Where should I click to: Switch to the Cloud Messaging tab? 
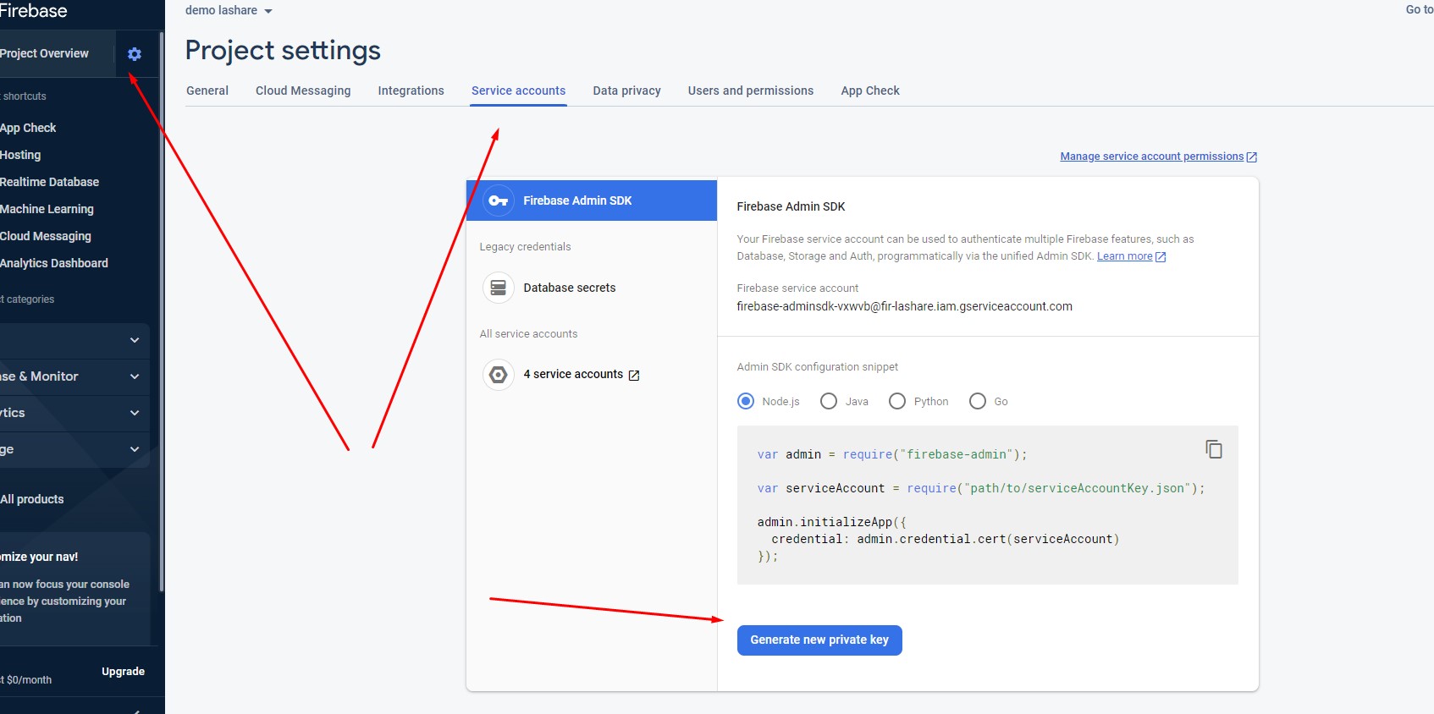[303, 91]
